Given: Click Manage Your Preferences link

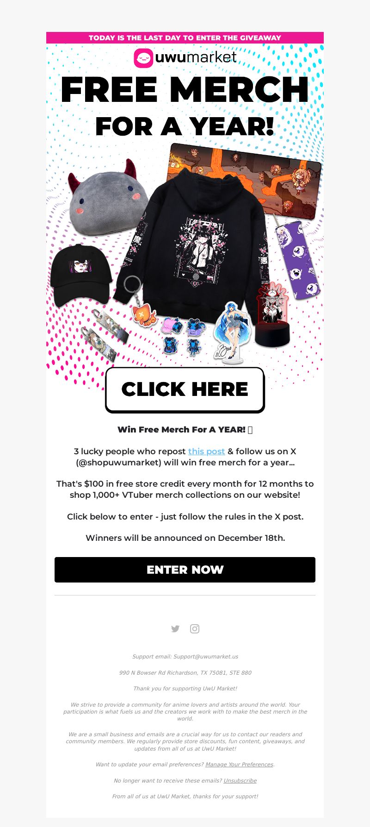Looking at the screenshot, I should click(239, 764).
